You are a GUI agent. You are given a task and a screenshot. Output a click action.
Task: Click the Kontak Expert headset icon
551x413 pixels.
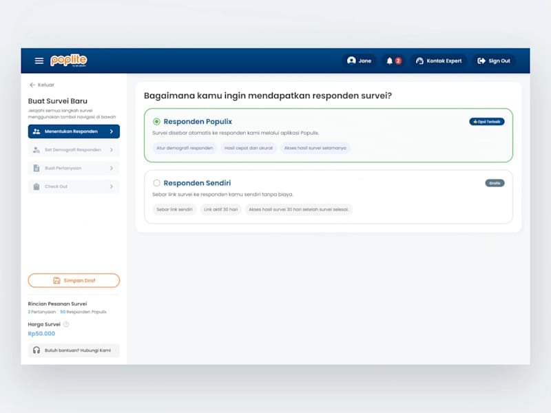419,61
